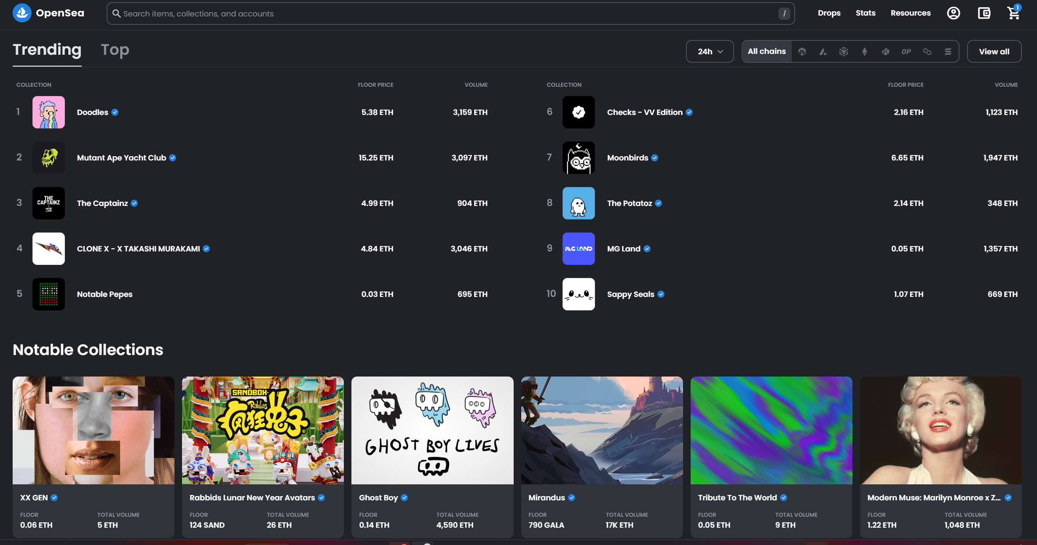Screen dimensions: 1037x545
Task: Click Tribute To The World verified badge
Action: point(783,497)
